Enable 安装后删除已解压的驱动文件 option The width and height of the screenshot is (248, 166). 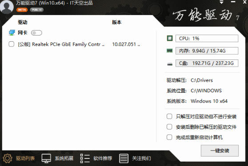tap(169, 127)
